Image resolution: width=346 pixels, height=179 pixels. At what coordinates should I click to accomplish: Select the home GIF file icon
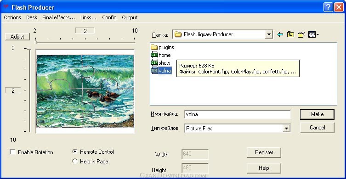(154, 55)
